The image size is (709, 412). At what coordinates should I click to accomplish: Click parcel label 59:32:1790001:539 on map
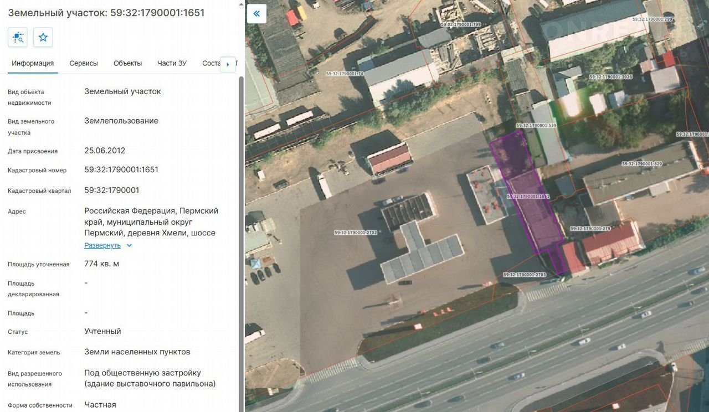536,126
